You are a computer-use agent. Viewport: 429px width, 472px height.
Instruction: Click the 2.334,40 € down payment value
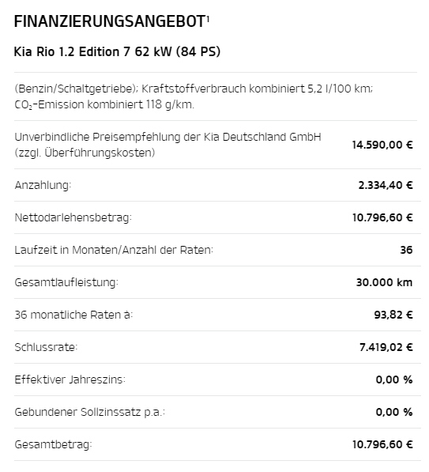pos(386,185)
